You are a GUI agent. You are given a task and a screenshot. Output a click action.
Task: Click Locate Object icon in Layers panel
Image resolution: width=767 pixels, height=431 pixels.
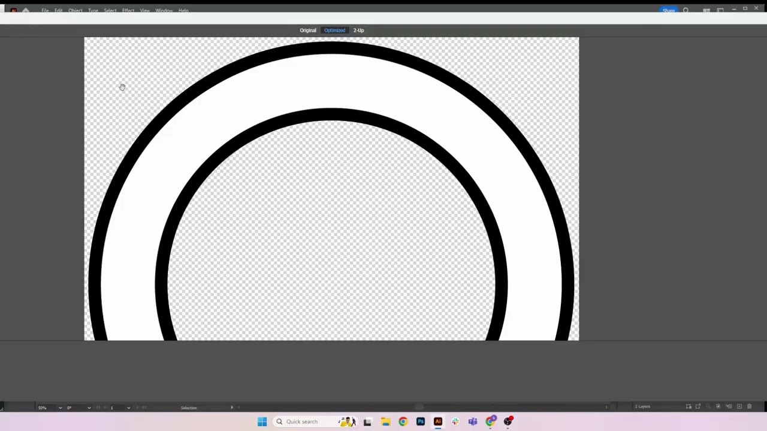(x=708, y=406)
